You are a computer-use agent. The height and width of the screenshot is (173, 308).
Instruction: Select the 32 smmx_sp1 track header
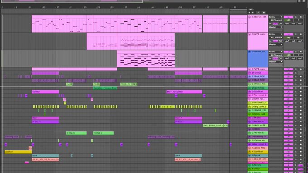point(258,114)
